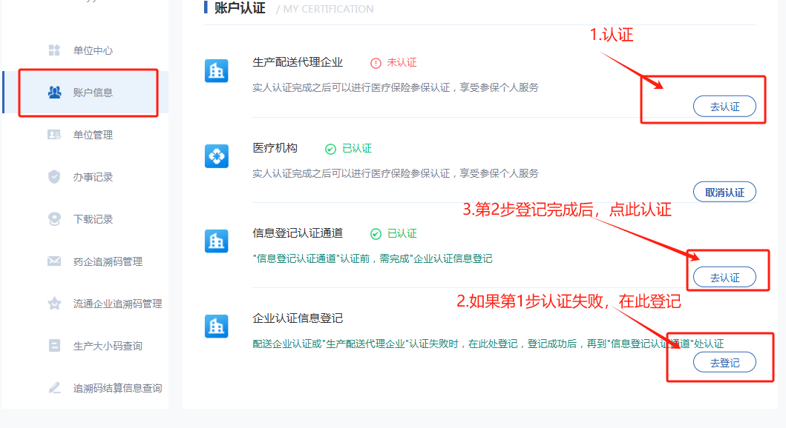
Task: Click the 流通企业追溯码管理 star icon
Action: point(54,303)
